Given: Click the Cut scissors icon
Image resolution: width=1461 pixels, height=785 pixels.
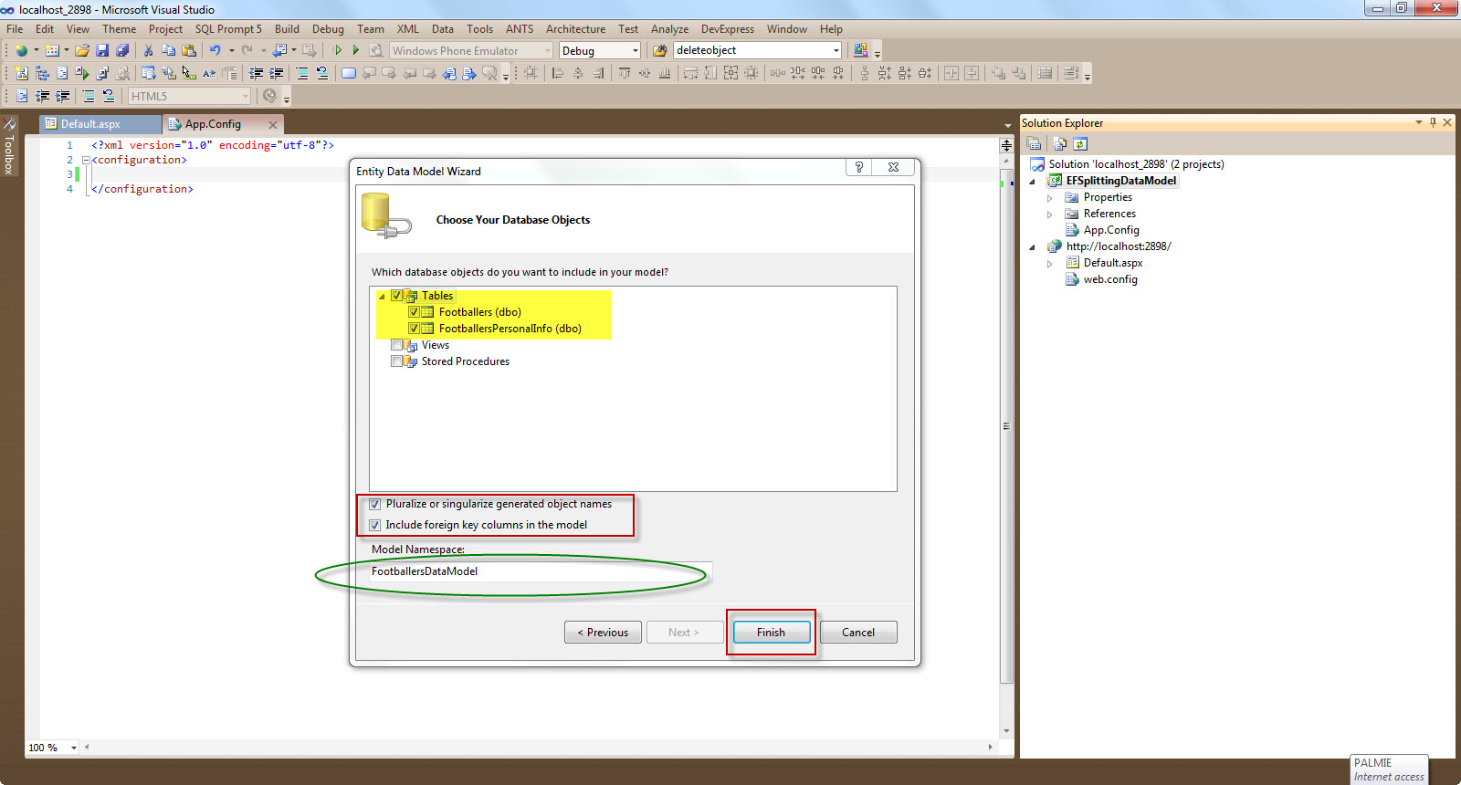Looking at the screenshot, I should coord(148,50).
